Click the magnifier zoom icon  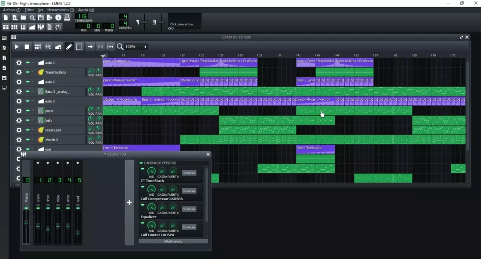120,46
